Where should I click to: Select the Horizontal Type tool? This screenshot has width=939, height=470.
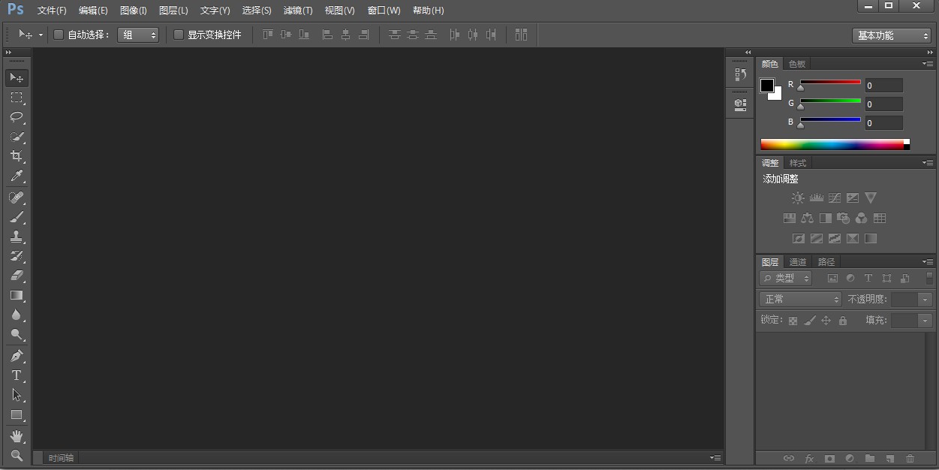(17, 375)
